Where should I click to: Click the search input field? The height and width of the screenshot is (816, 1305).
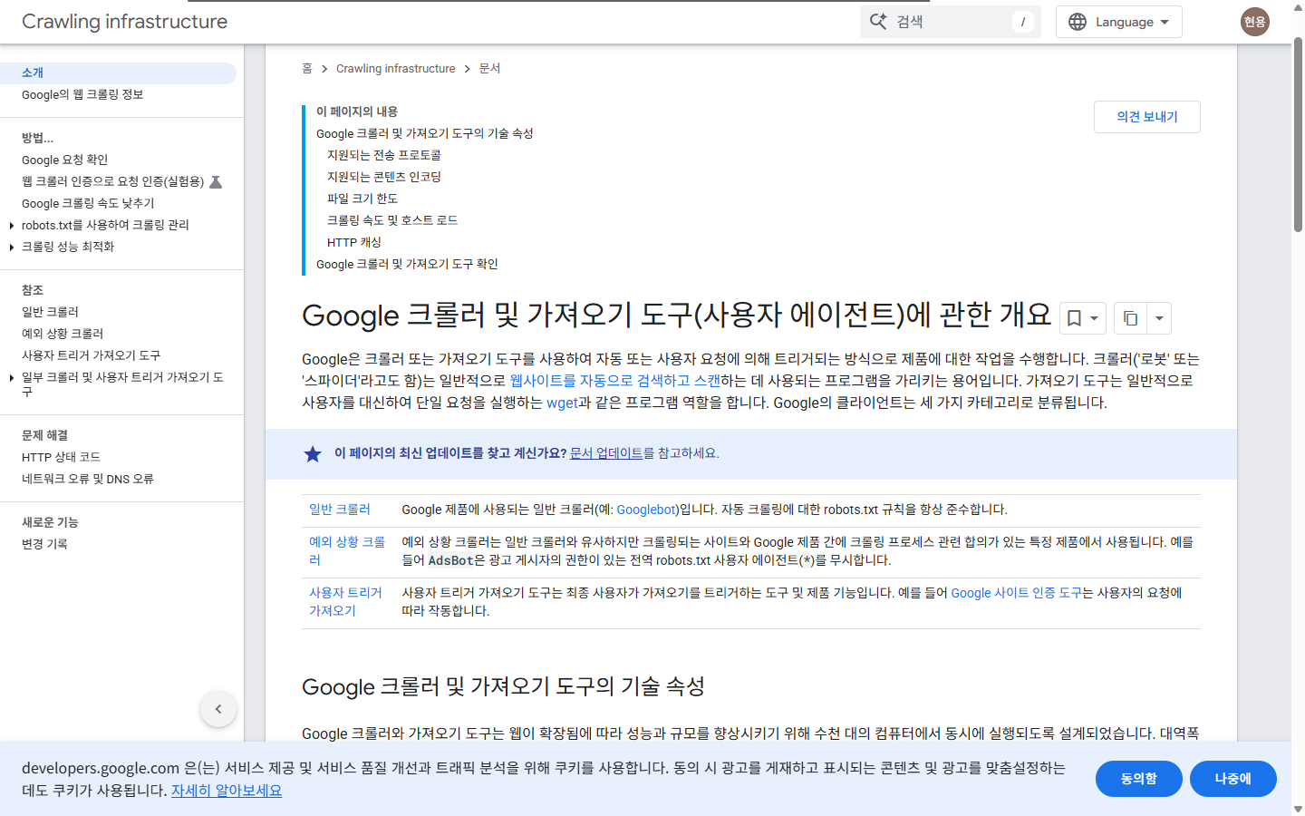click(x=951, y=22)
